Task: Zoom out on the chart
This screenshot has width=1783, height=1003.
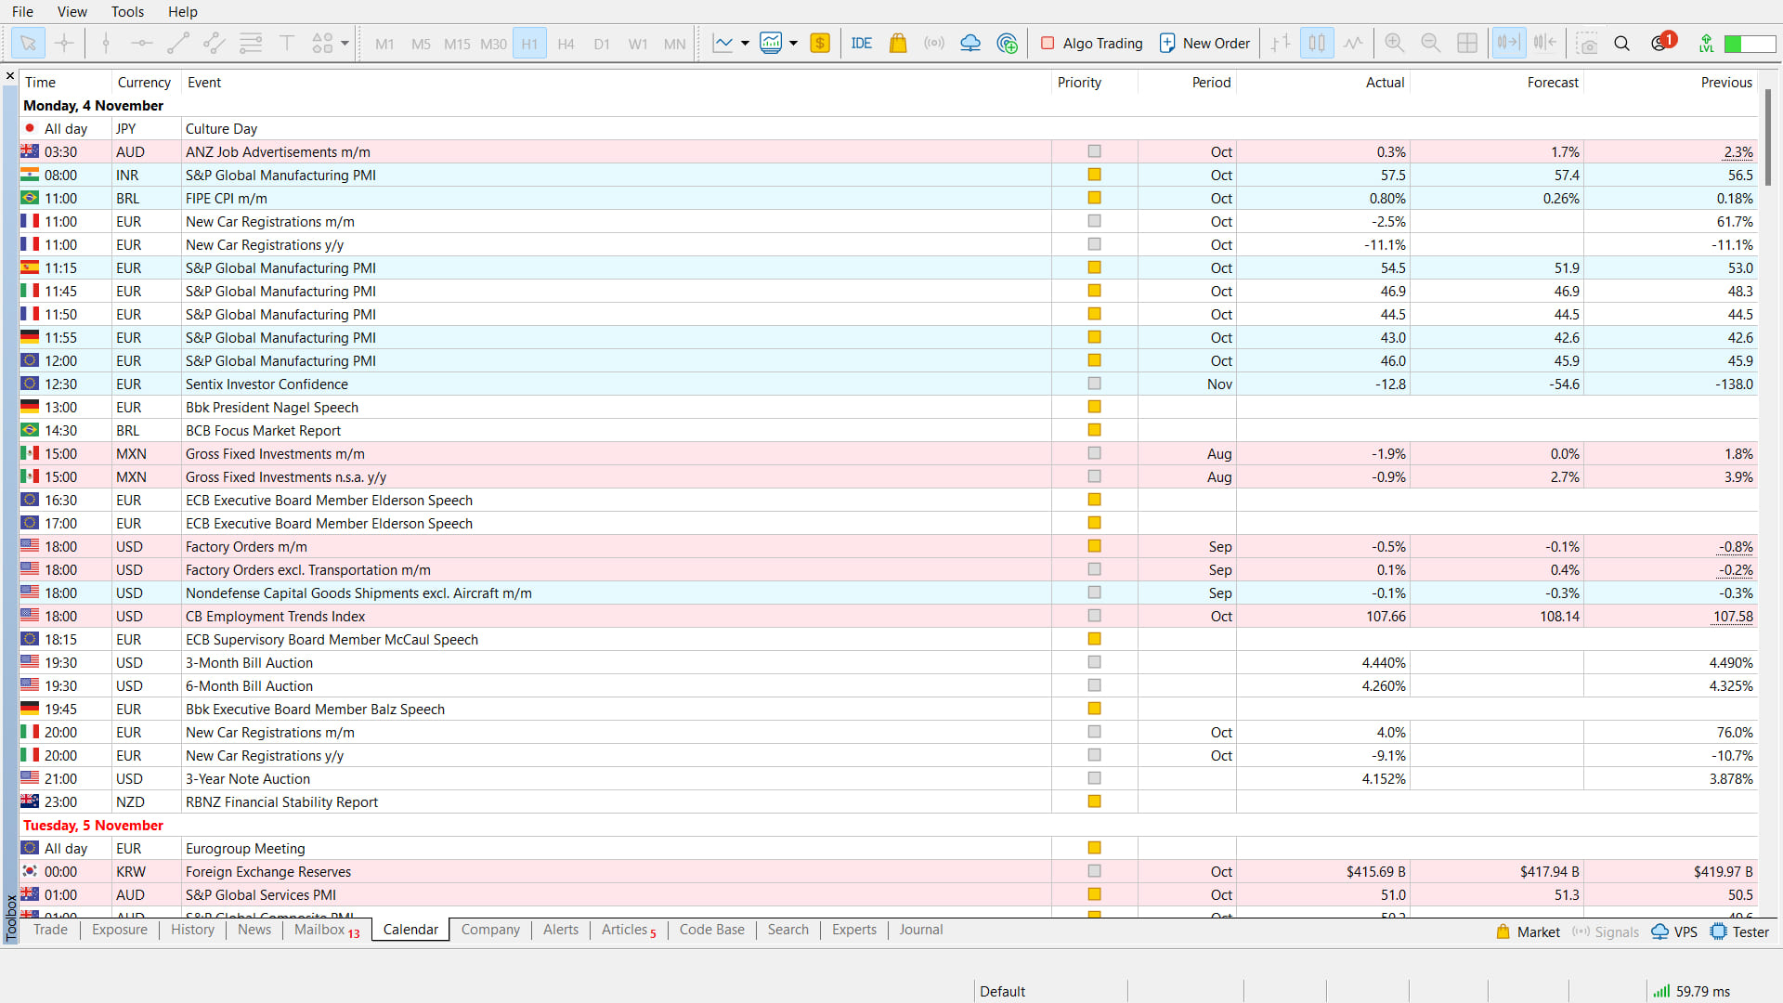Action: coord(1431,43)
